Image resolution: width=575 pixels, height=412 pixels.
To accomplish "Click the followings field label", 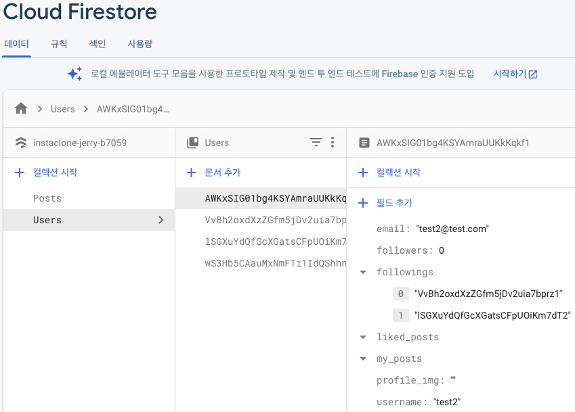I will [x=405, y=272].
